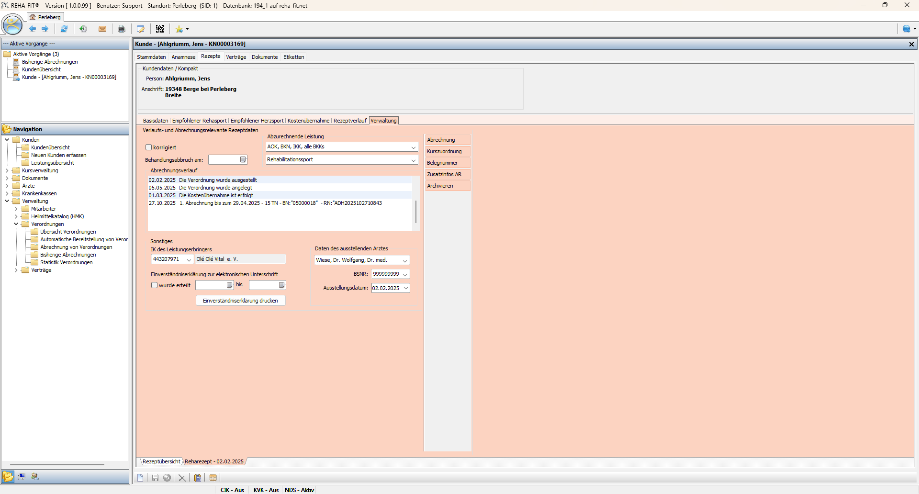Toggle the 'korrigiert' checkbox
The width and height of the screenshot is (919, 494).
click(148, 147)
